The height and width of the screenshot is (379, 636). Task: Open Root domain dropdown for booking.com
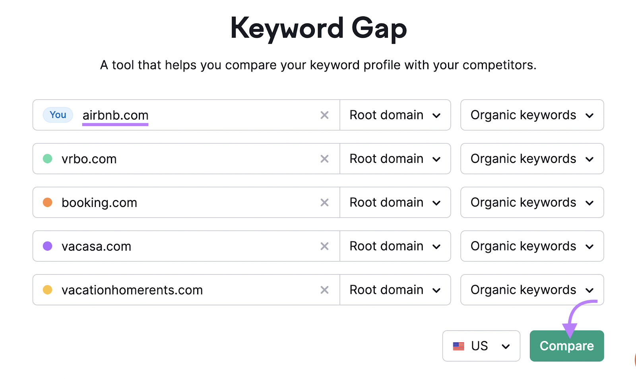pyautogui.click(x=395, y=202)
